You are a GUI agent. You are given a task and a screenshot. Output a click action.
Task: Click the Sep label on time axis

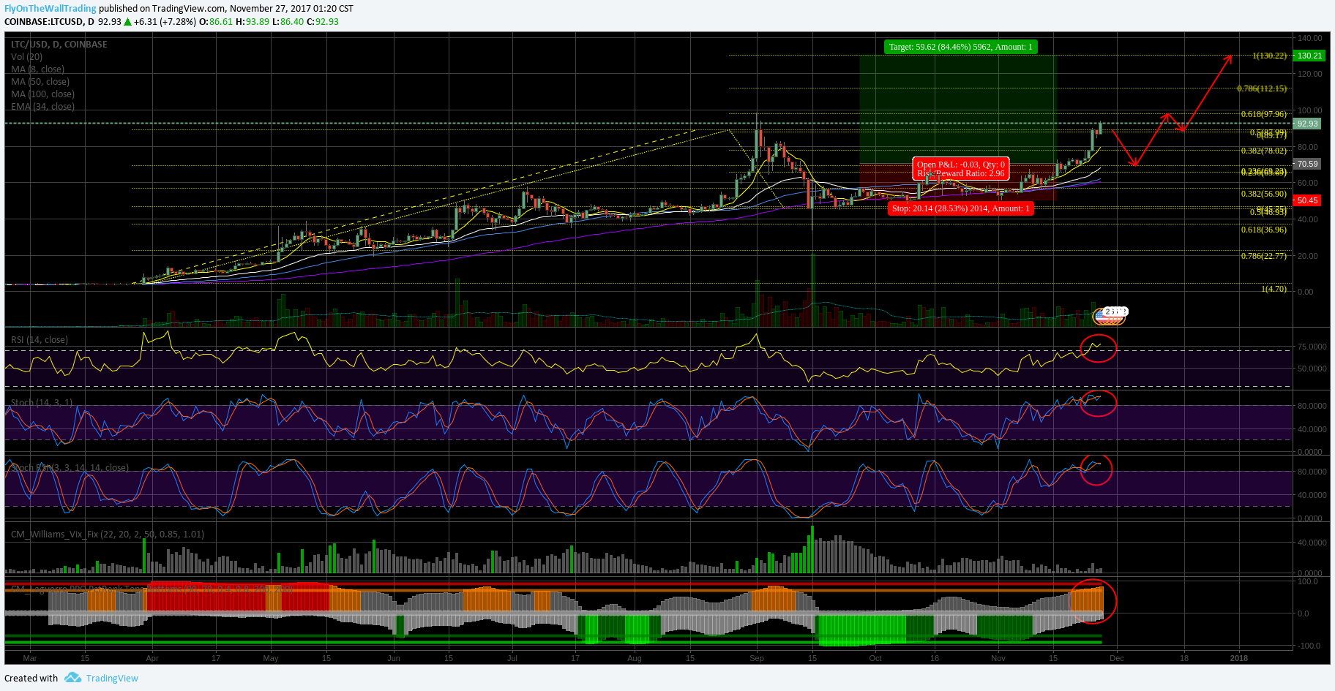coord(757,658)
